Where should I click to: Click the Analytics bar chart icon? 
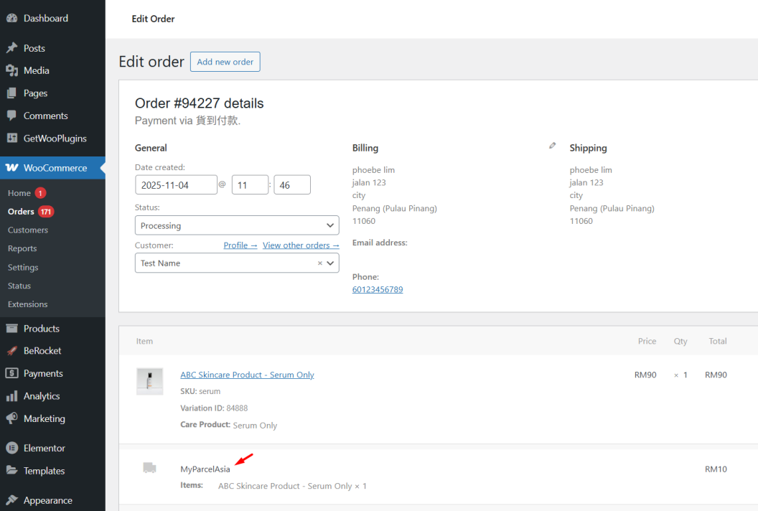[x=11, y=396]
